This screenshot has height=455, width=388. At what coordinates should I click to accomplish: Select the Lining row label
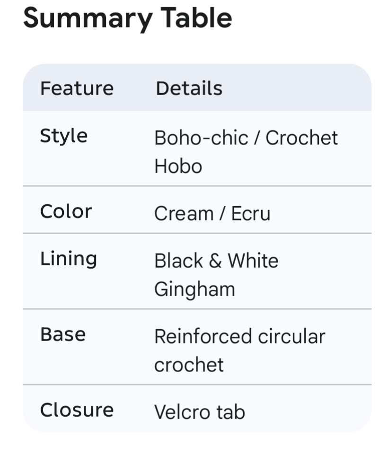(69, 259)
